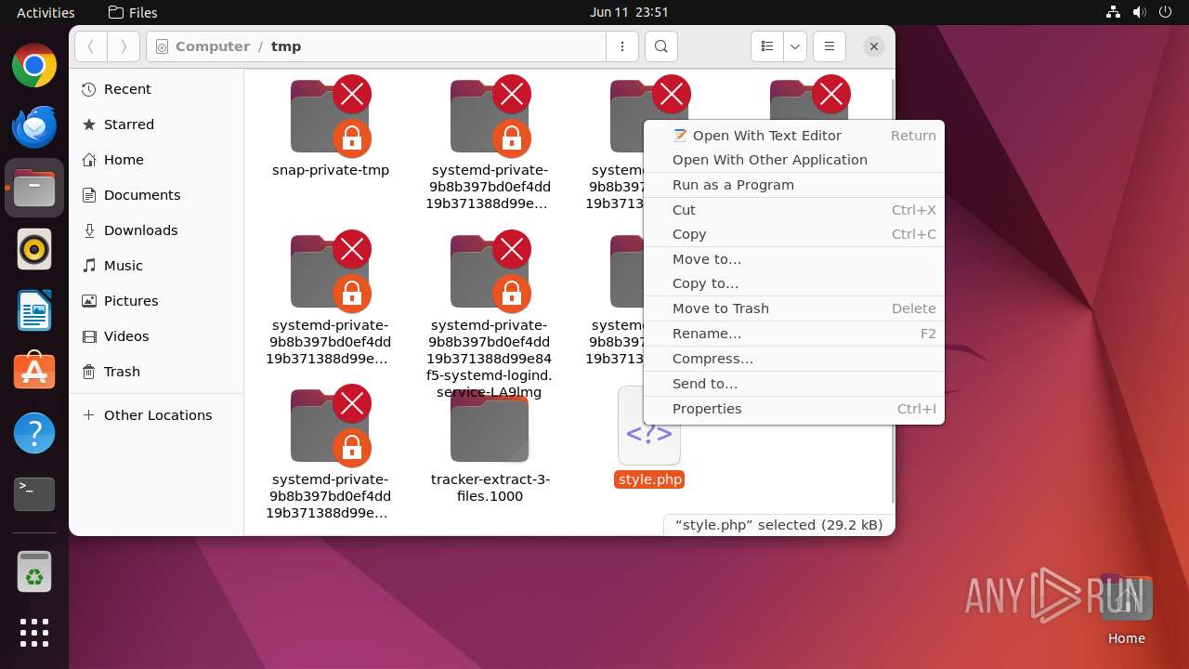Click Computer in the path bar
Image resolution: width=1189 pixels, height=669 pixels.
[212, 46]
